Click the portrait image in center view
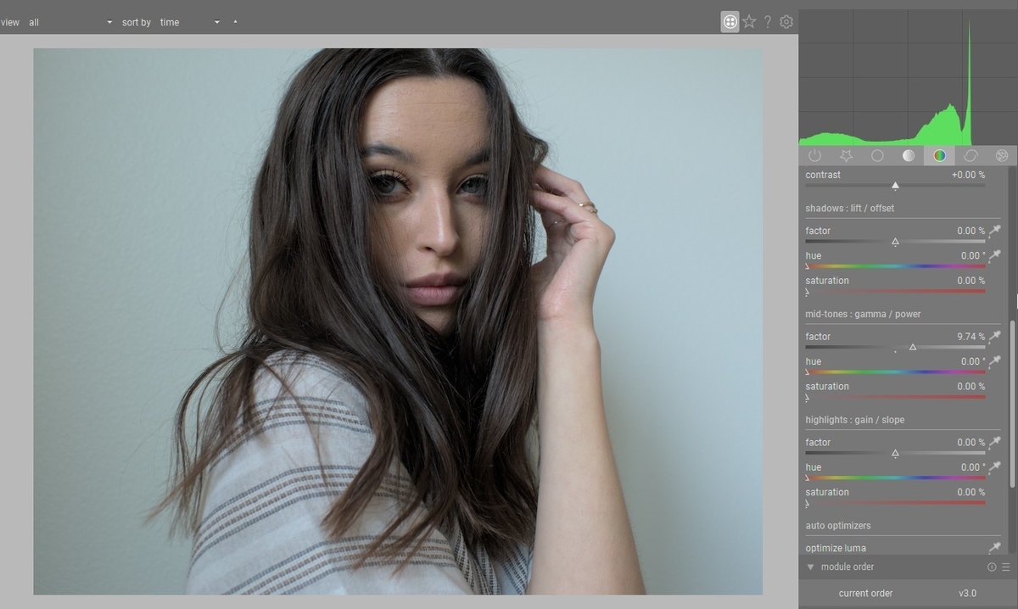This screenshot has width=1018, height=609. point(398,321)
